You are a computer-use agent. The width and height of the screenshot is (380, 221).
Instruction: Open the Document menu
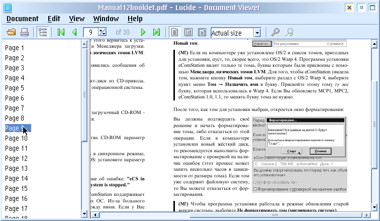click(23, 19)
